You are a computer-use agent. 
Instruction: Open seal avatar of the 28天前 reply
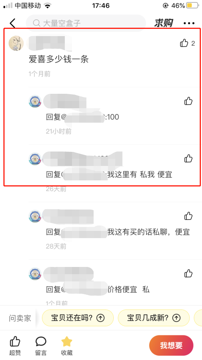[x=35, y=216]
